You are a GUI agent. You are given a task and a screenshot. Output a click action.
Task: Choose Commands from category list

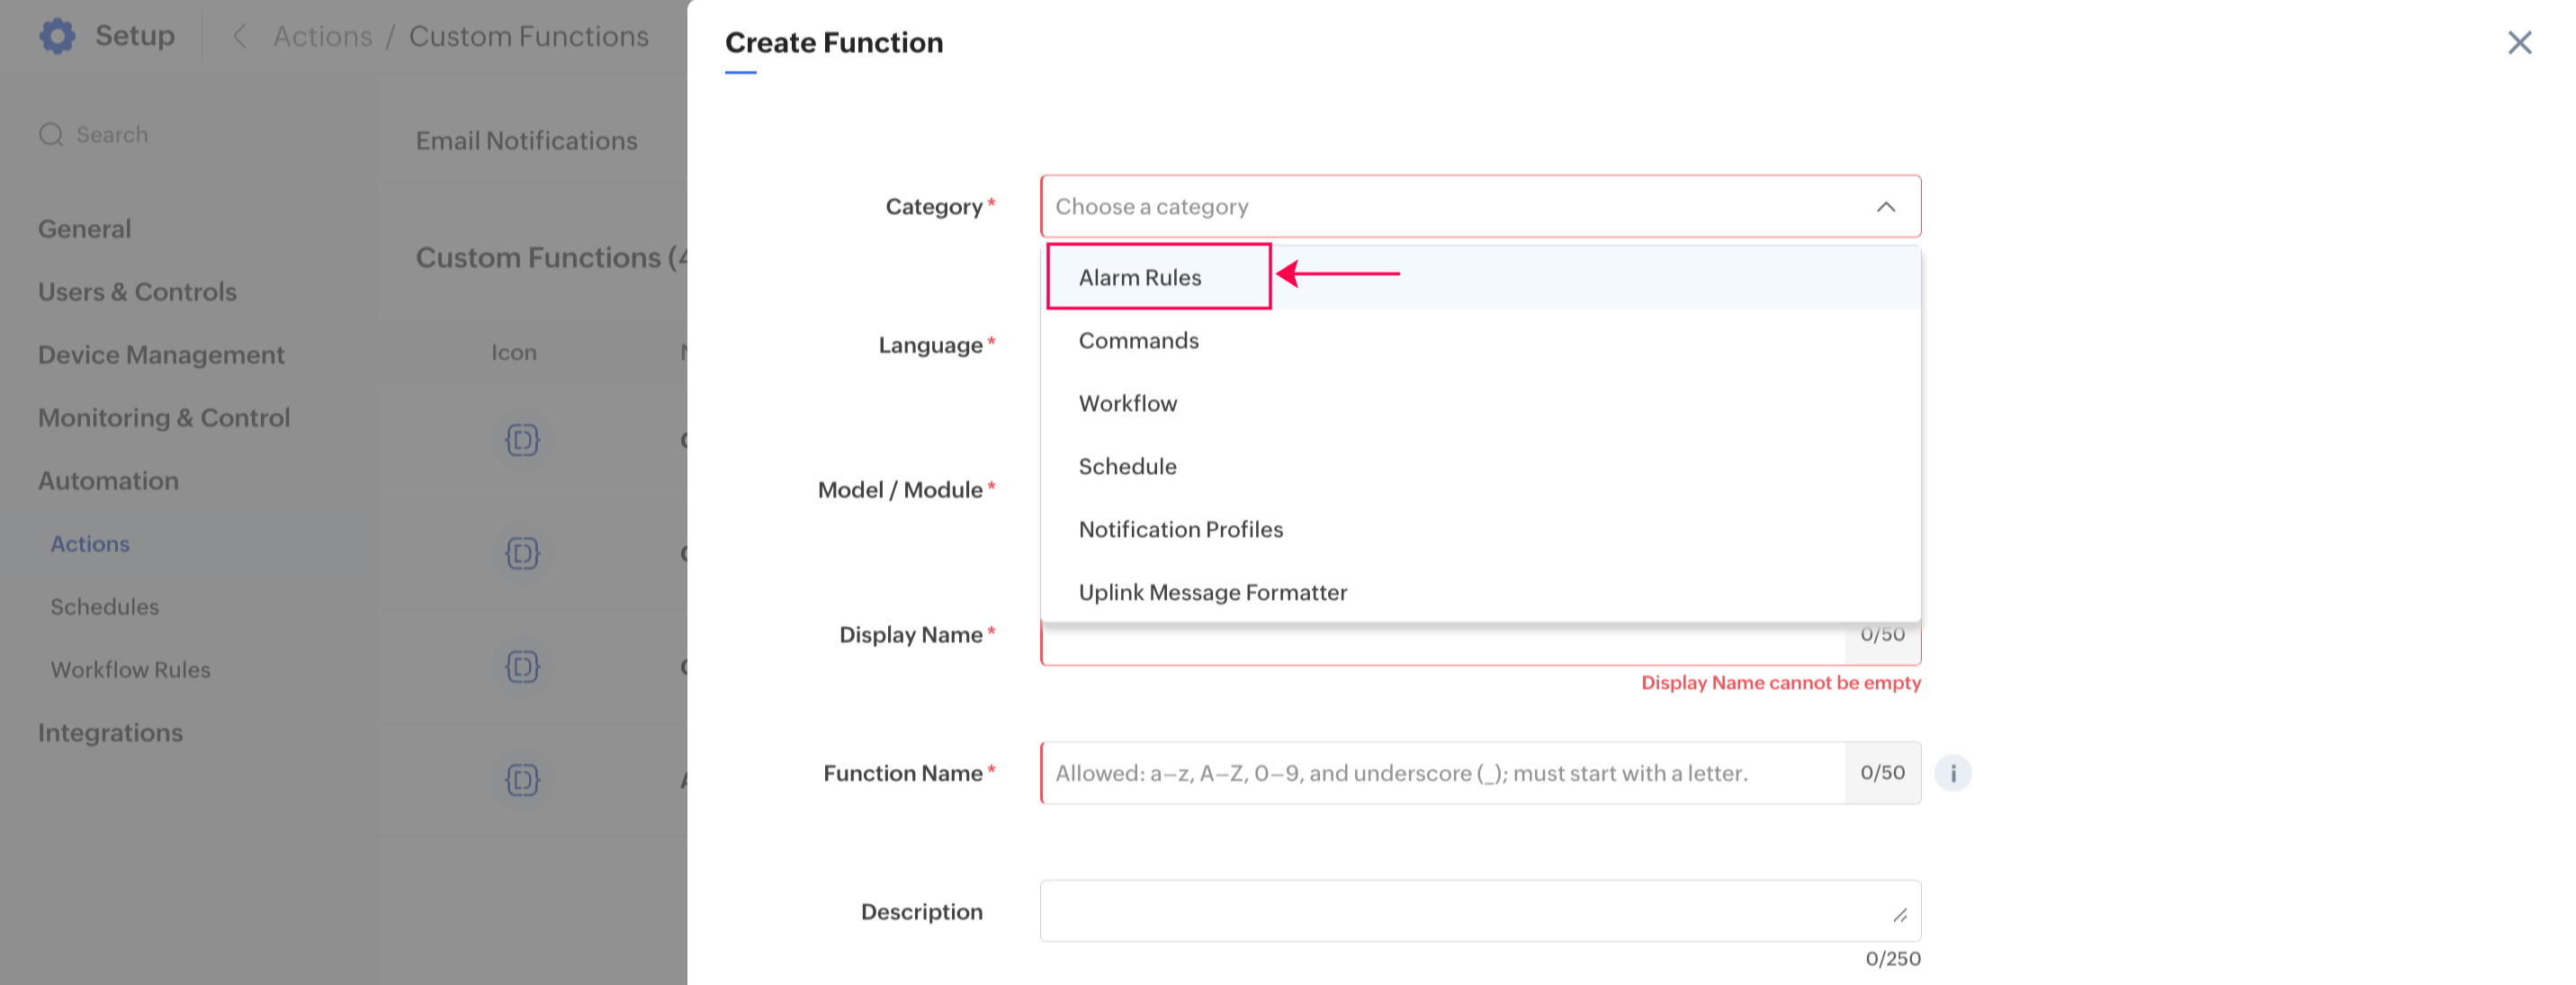click(x=1138, y=340)
